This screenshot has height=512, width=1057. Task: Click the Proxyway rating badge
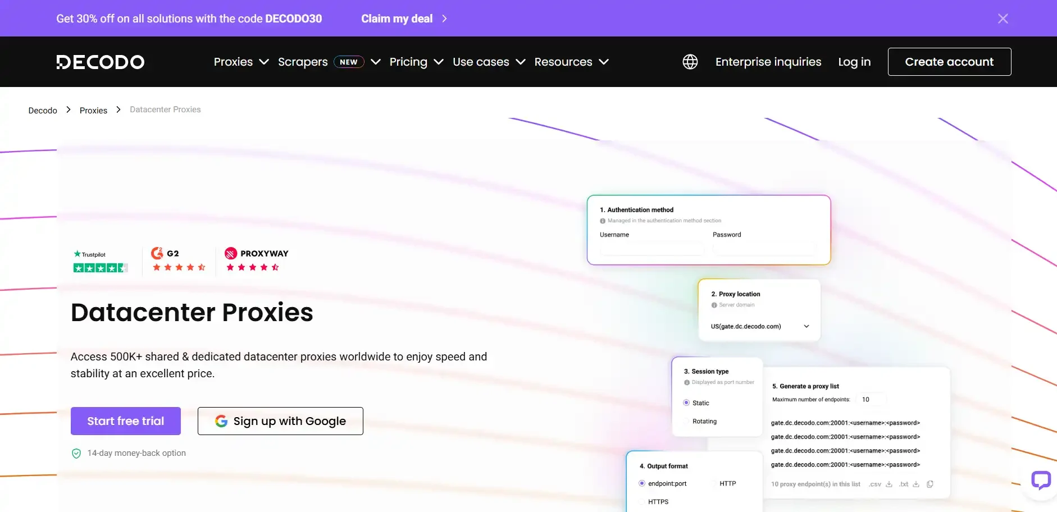[256, 259]
